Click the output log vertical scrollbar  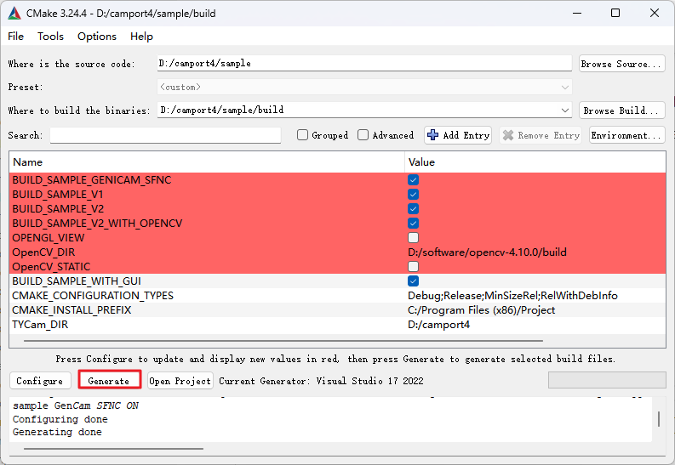click(658, 419)
